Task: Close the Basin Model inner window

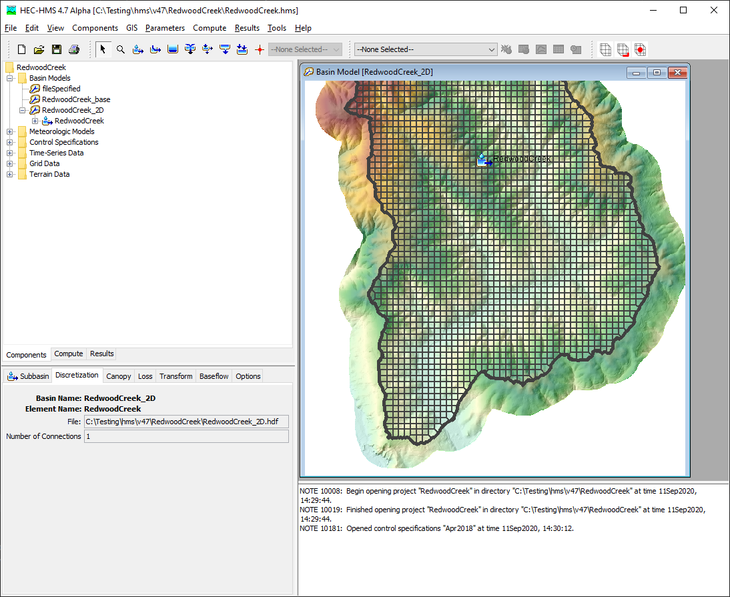Action: (678, 73)
